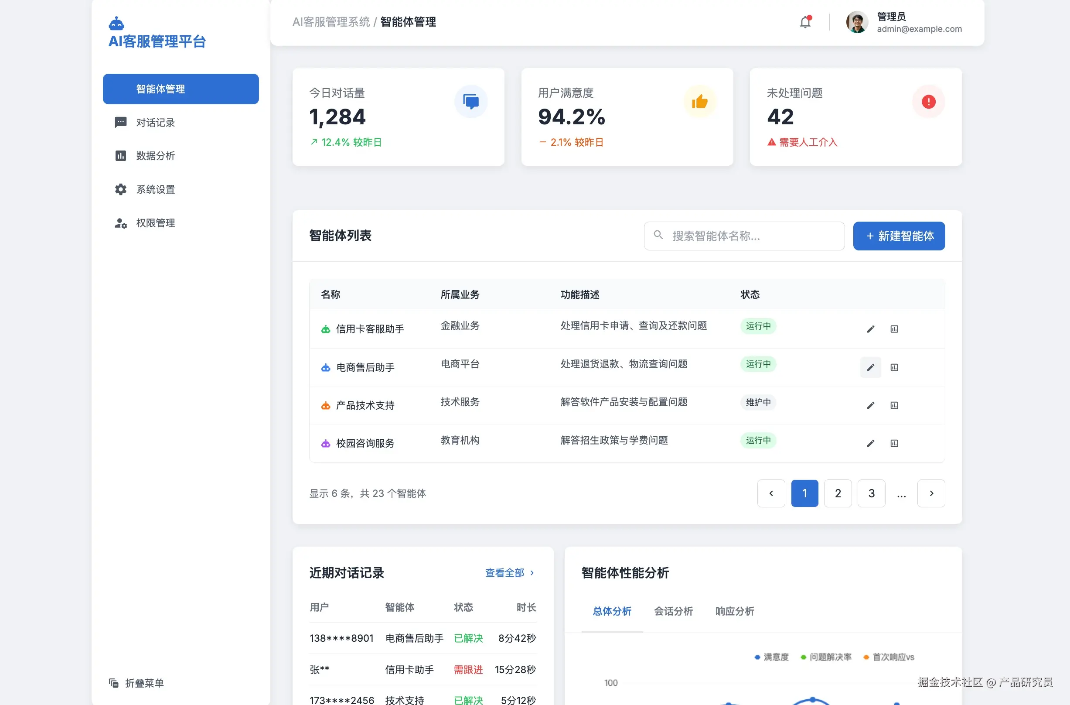The height and width of the screenshot is (705, 1070).
Task: Select the 响应分析 tab
Action: coord(735,611)
